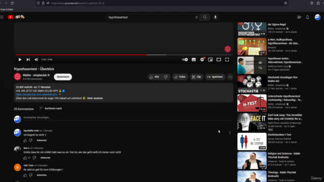The height and width of the screenshot is (182, 324).
Task: Enter fullscreen mode
Action: [227, 60]
